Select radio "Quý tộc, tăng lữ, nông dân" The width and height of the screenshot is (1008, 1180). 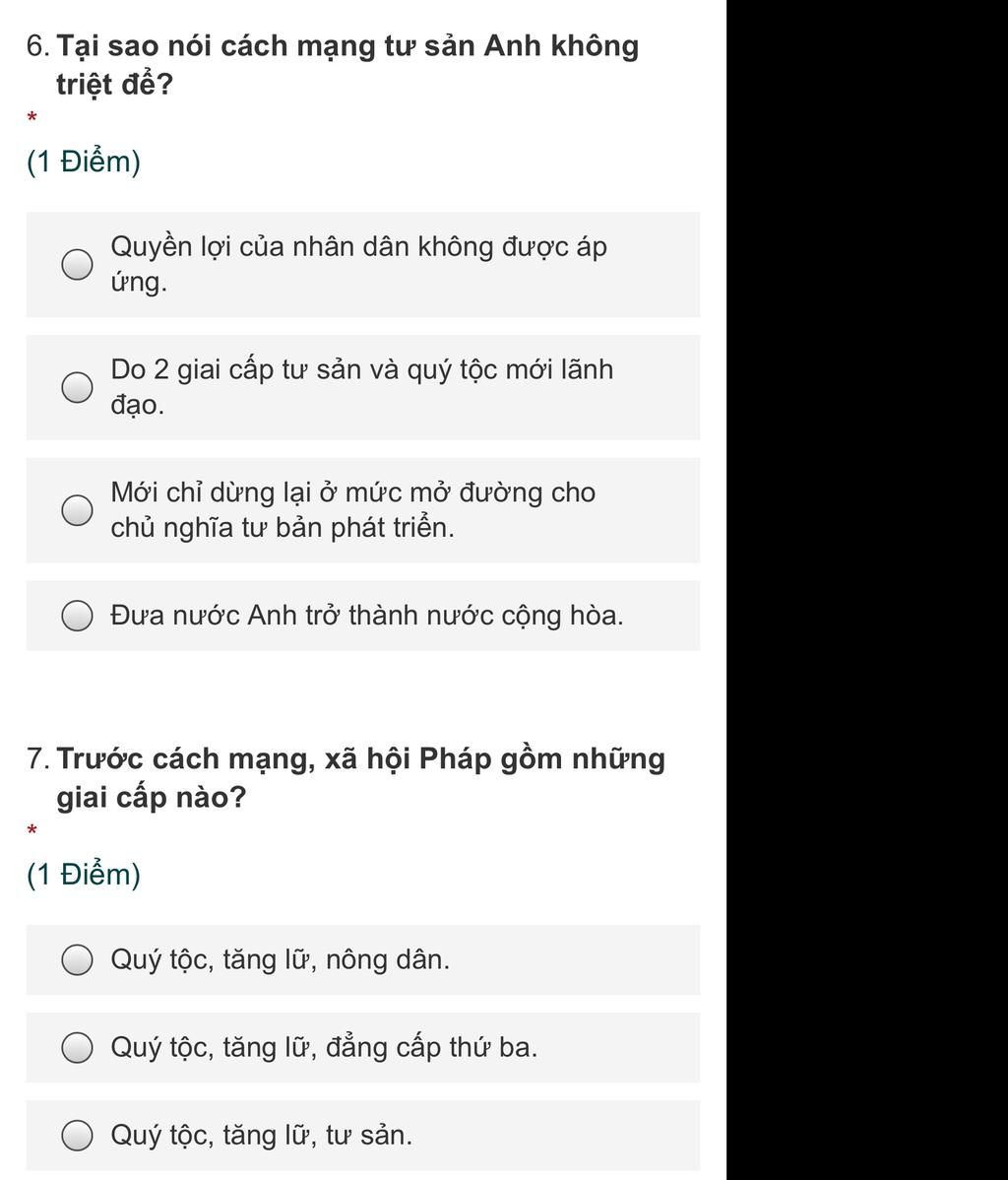78,959
